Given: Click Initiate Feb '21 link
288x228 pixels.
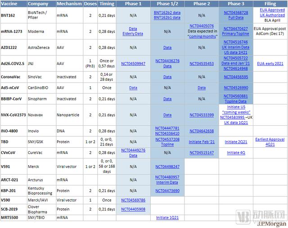Looking at the screenshot, I should (x=202, y=142).
